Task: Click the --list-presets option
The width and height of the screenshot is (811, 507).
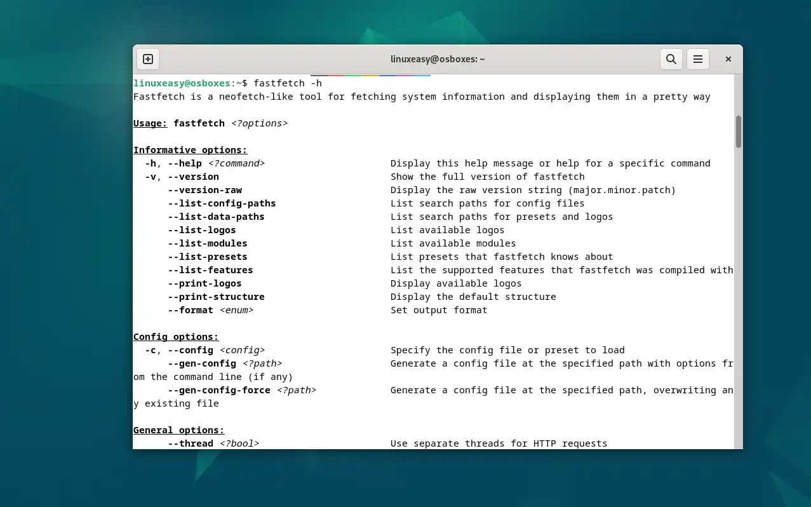Action: click(x=208, y=257)
